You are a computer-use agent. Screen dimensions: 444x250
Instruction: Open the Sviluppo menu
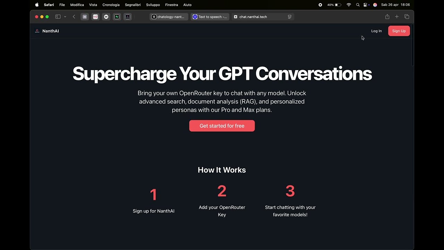153,5
